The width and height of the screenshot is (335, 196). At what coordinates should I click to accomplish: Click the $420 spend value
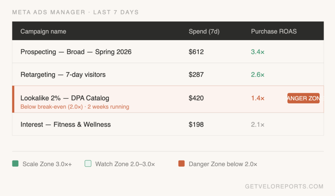[x=196, y=98]
